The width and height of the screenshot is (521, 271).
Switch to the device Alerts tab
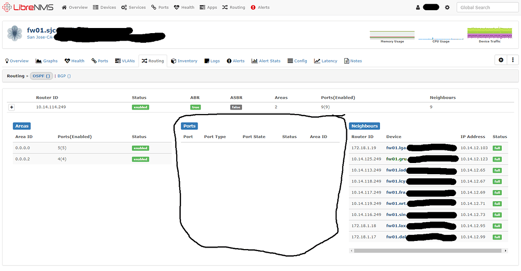pyautogui.click(x=236, y=61)
